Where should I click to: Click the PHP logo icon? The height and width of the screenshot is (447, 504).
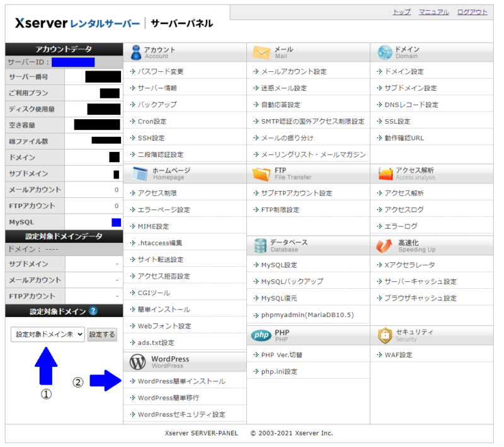click(261, 335)
